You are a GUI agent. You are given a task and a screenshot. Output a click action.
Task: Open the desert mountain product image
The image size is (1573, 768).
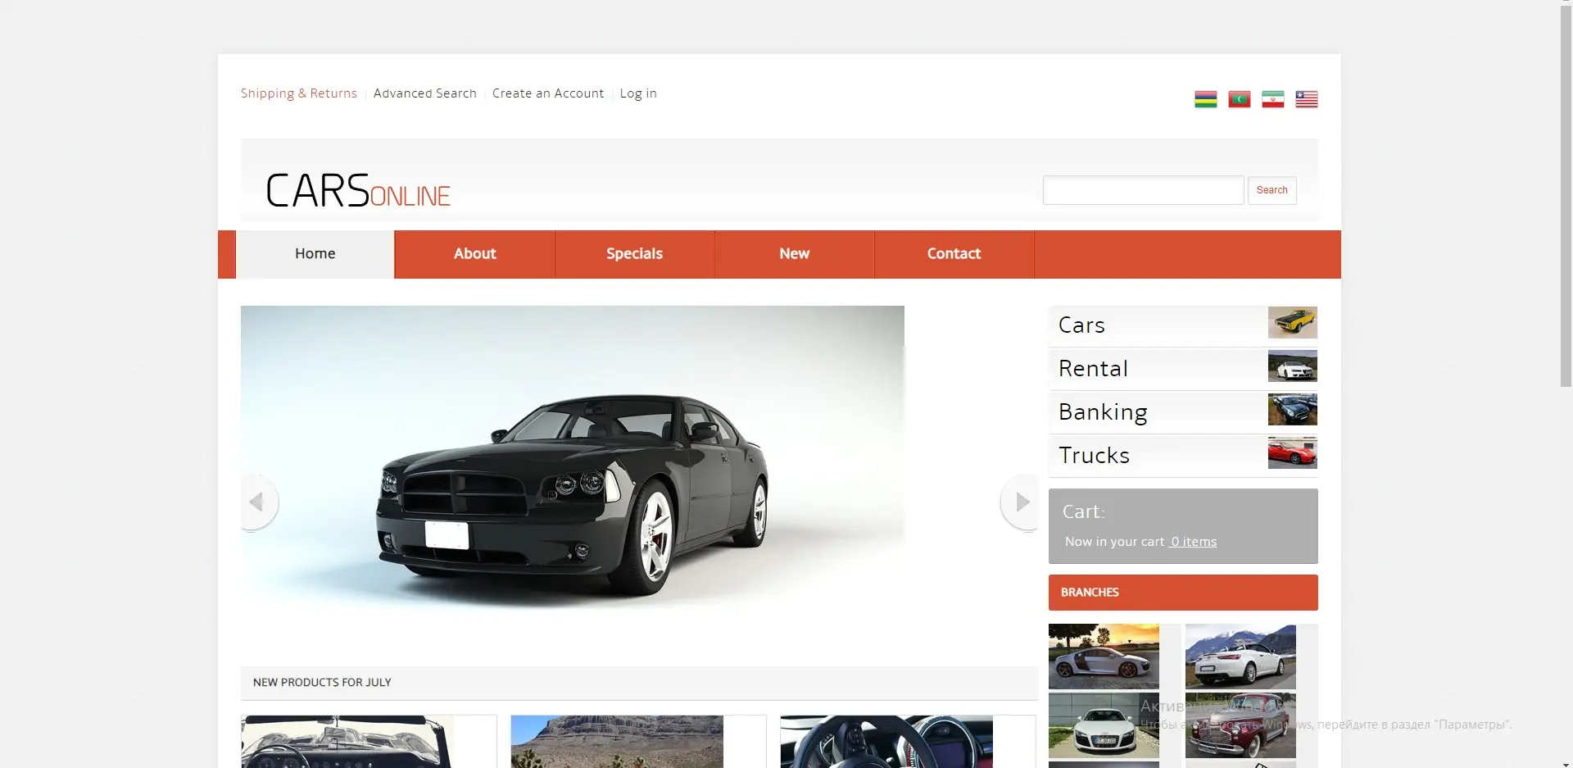tap(617, 742)
